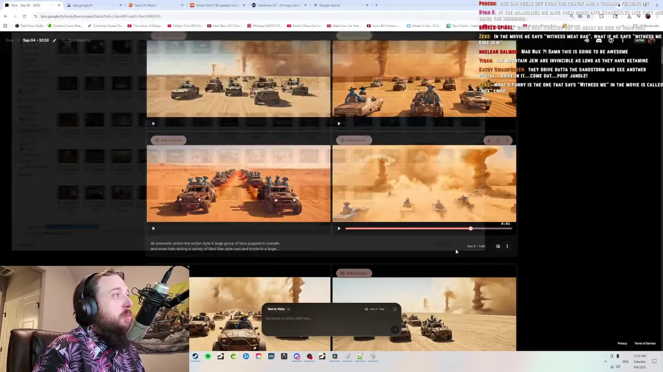Open the system volume control
This screenshot has width=663, height=372.
(617, 367)
